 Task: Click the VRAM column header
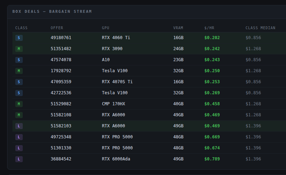coord(178,28)
